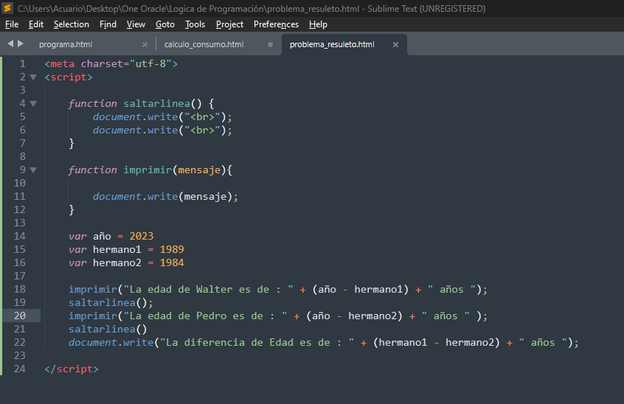The width and height of the screenshot is (624, 404).
Task: Click line number 1 in the gutter
Action: (23, 63)
